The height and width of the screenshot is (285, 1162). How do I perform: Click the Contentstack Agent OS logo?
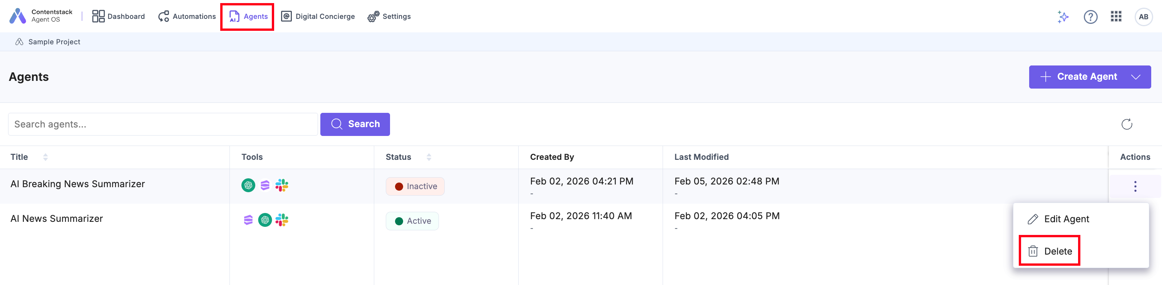(x=40, y=16)
